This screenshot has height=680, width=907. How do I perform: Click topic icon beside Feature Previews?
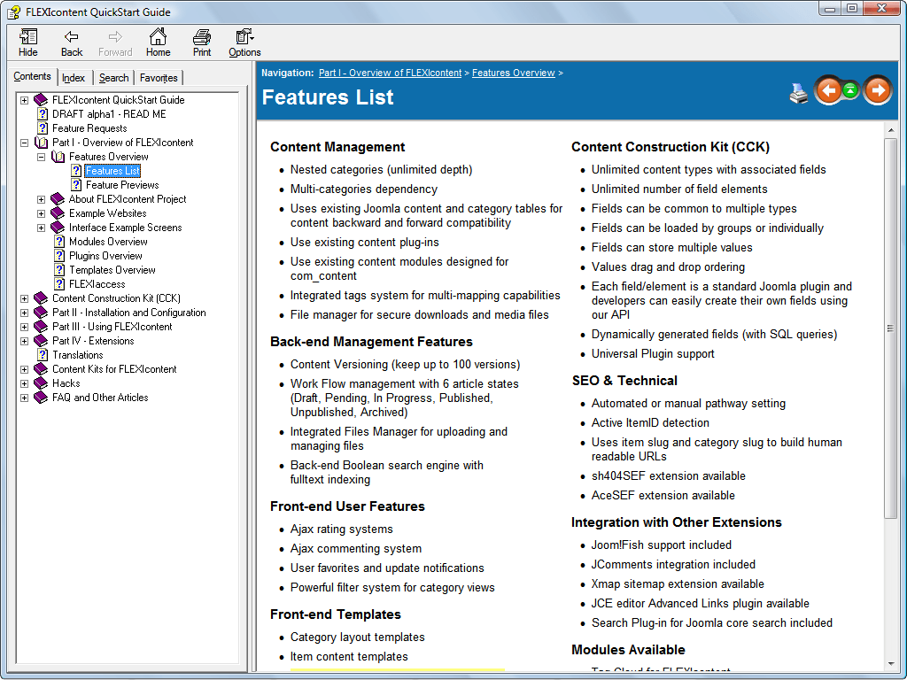pos(76,185)
